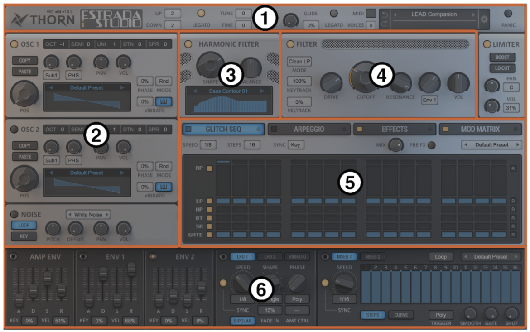Click the R randomize button on RP row

point(513,168)
